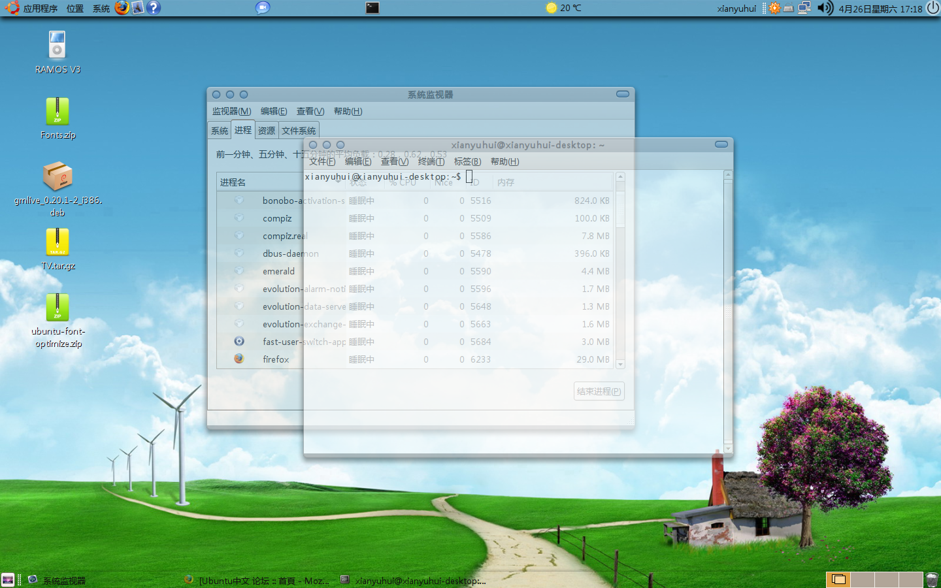Select the firefox process name
Viewport: 941px width, 588px height.
pyautogui.click(x=276, y=359)
